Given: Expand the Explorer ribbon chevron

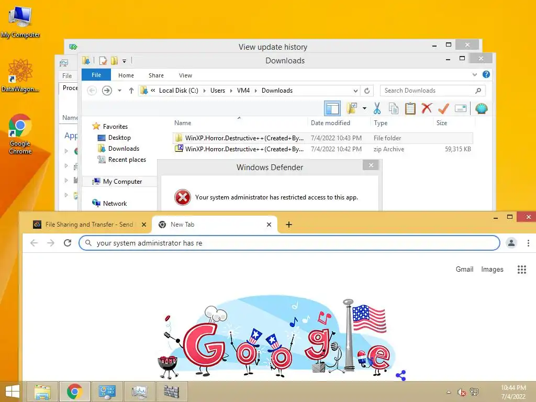Looking at the screenshot, I should [474, 74].
